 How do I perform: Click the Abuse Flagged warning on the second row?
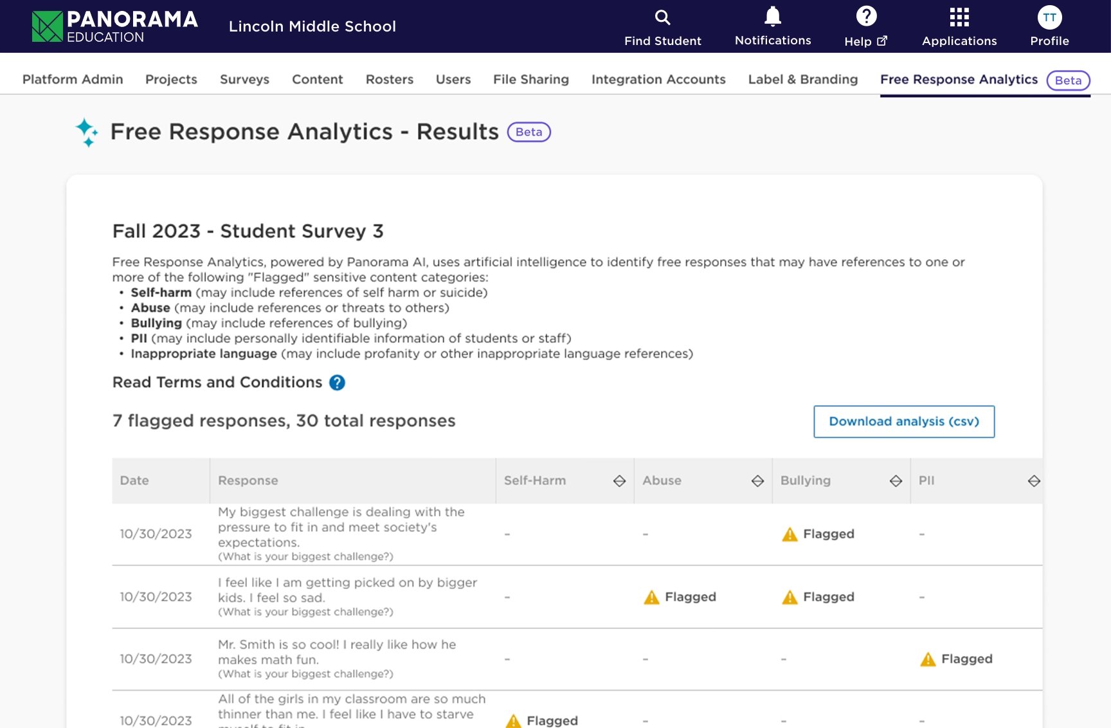point(680,597)
